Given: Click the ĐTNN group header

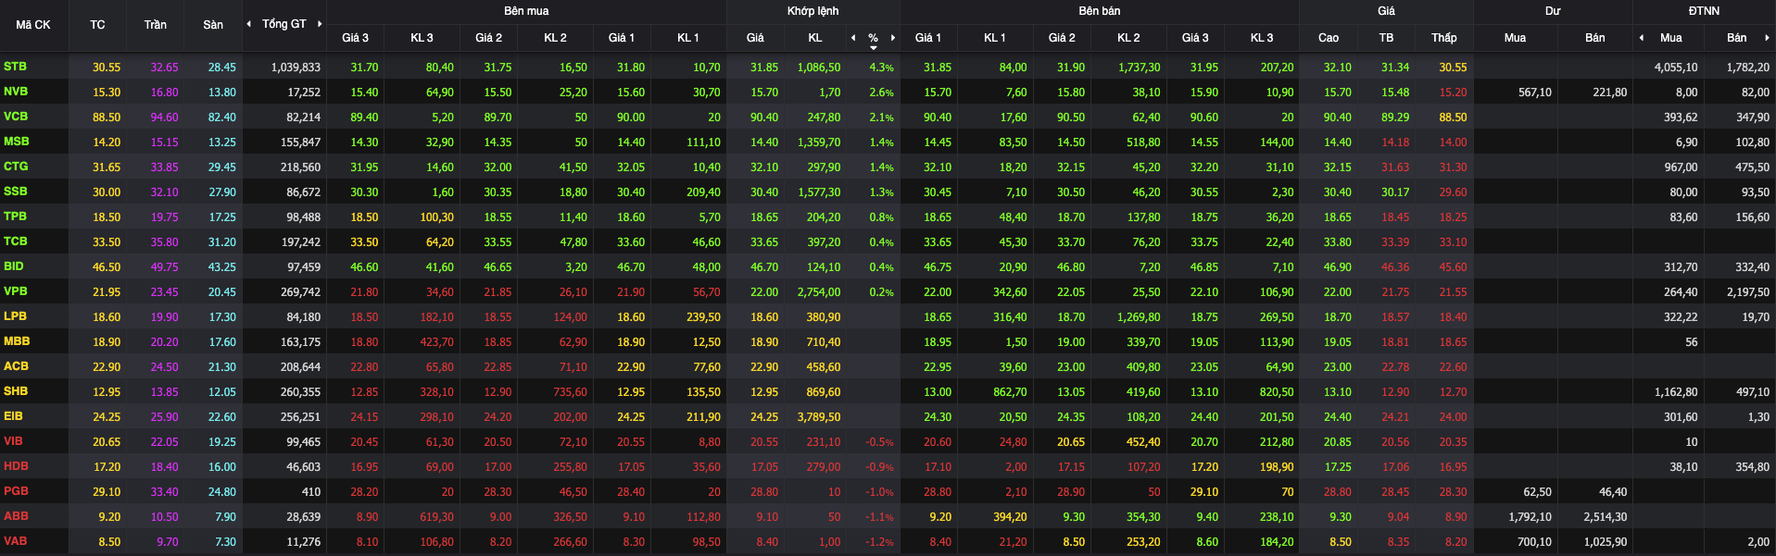Looking at the screenshot, I should point(1704,11).
